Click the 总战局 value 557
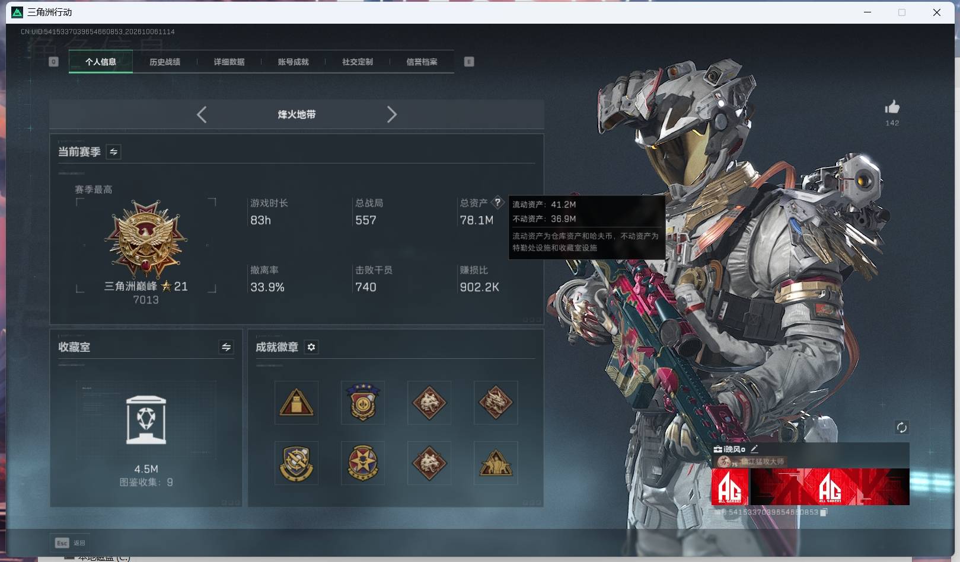 (366, 220)
